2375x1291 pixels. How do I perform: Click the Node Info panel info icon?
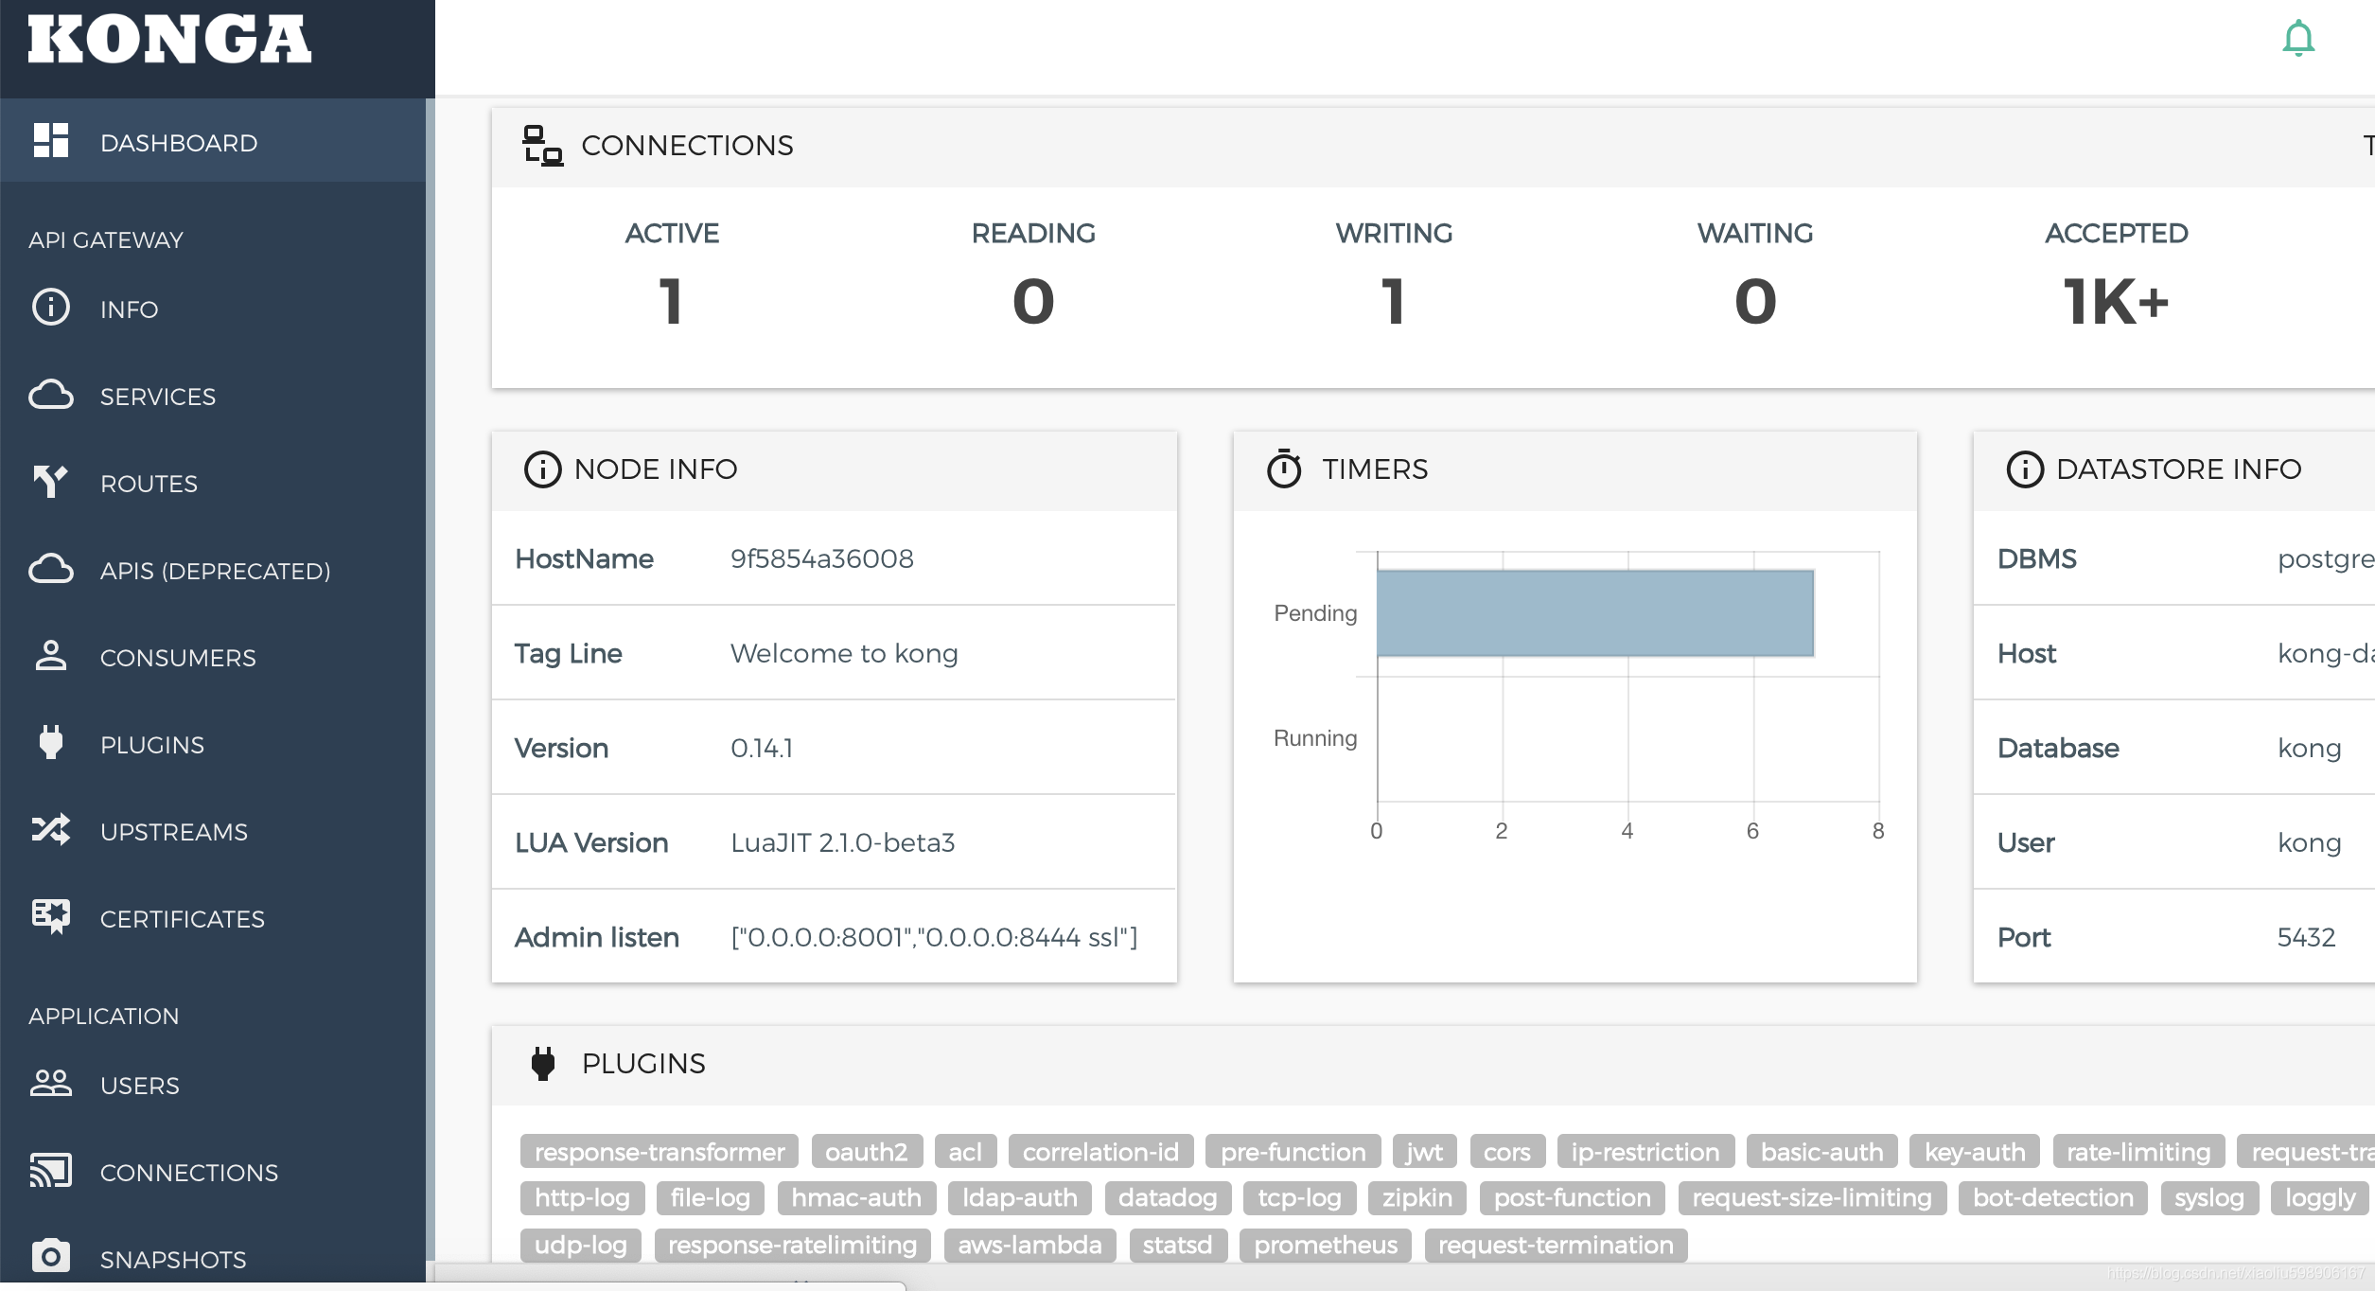(543, 469)
